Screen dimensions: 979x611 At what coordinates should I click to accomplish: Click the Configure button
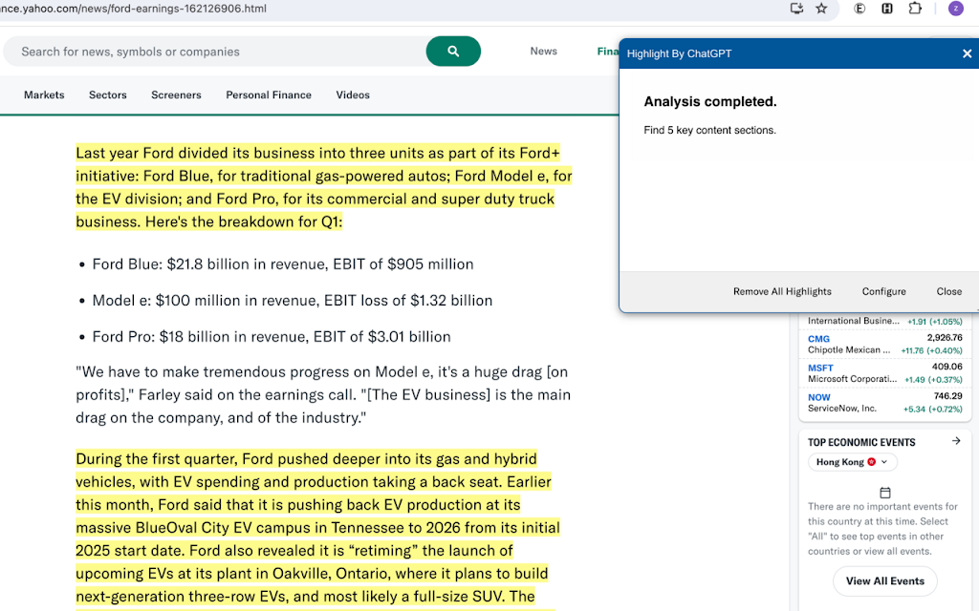pos(883,292)
